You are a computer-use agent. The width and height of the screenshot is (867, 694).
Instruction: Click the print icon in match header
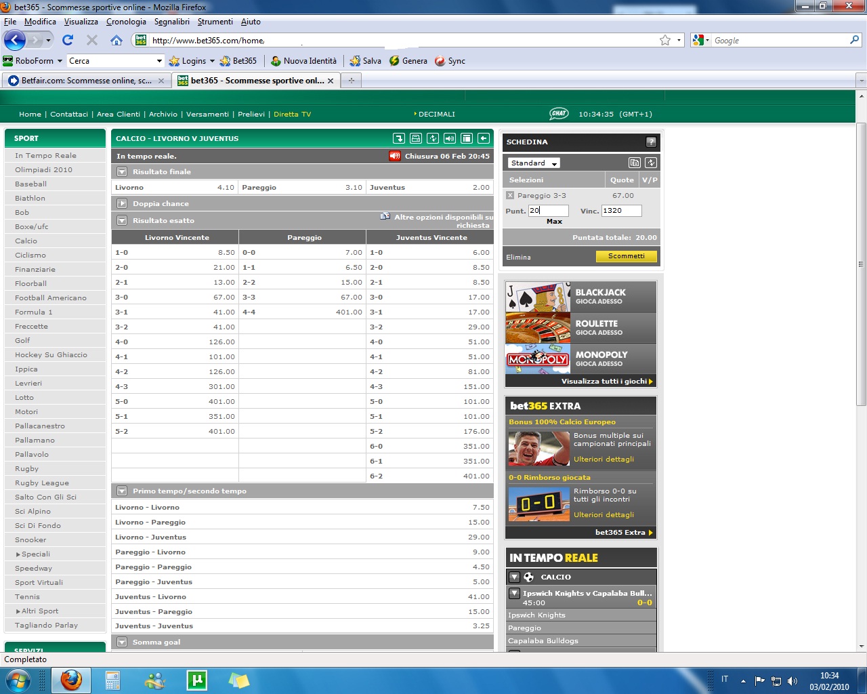pyautogui.click(x=416, y=138)
